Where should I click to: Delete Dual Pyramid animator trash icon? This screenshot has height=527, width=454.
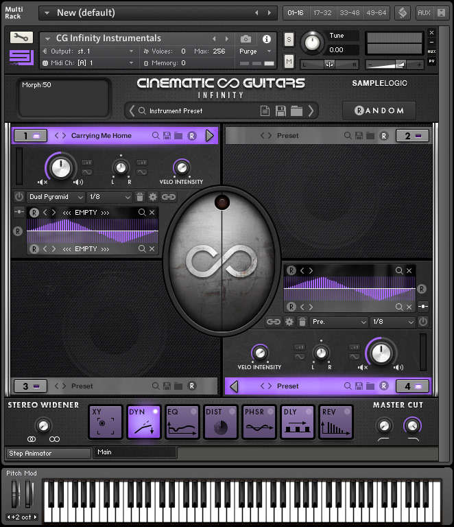(x=140, y=197)
